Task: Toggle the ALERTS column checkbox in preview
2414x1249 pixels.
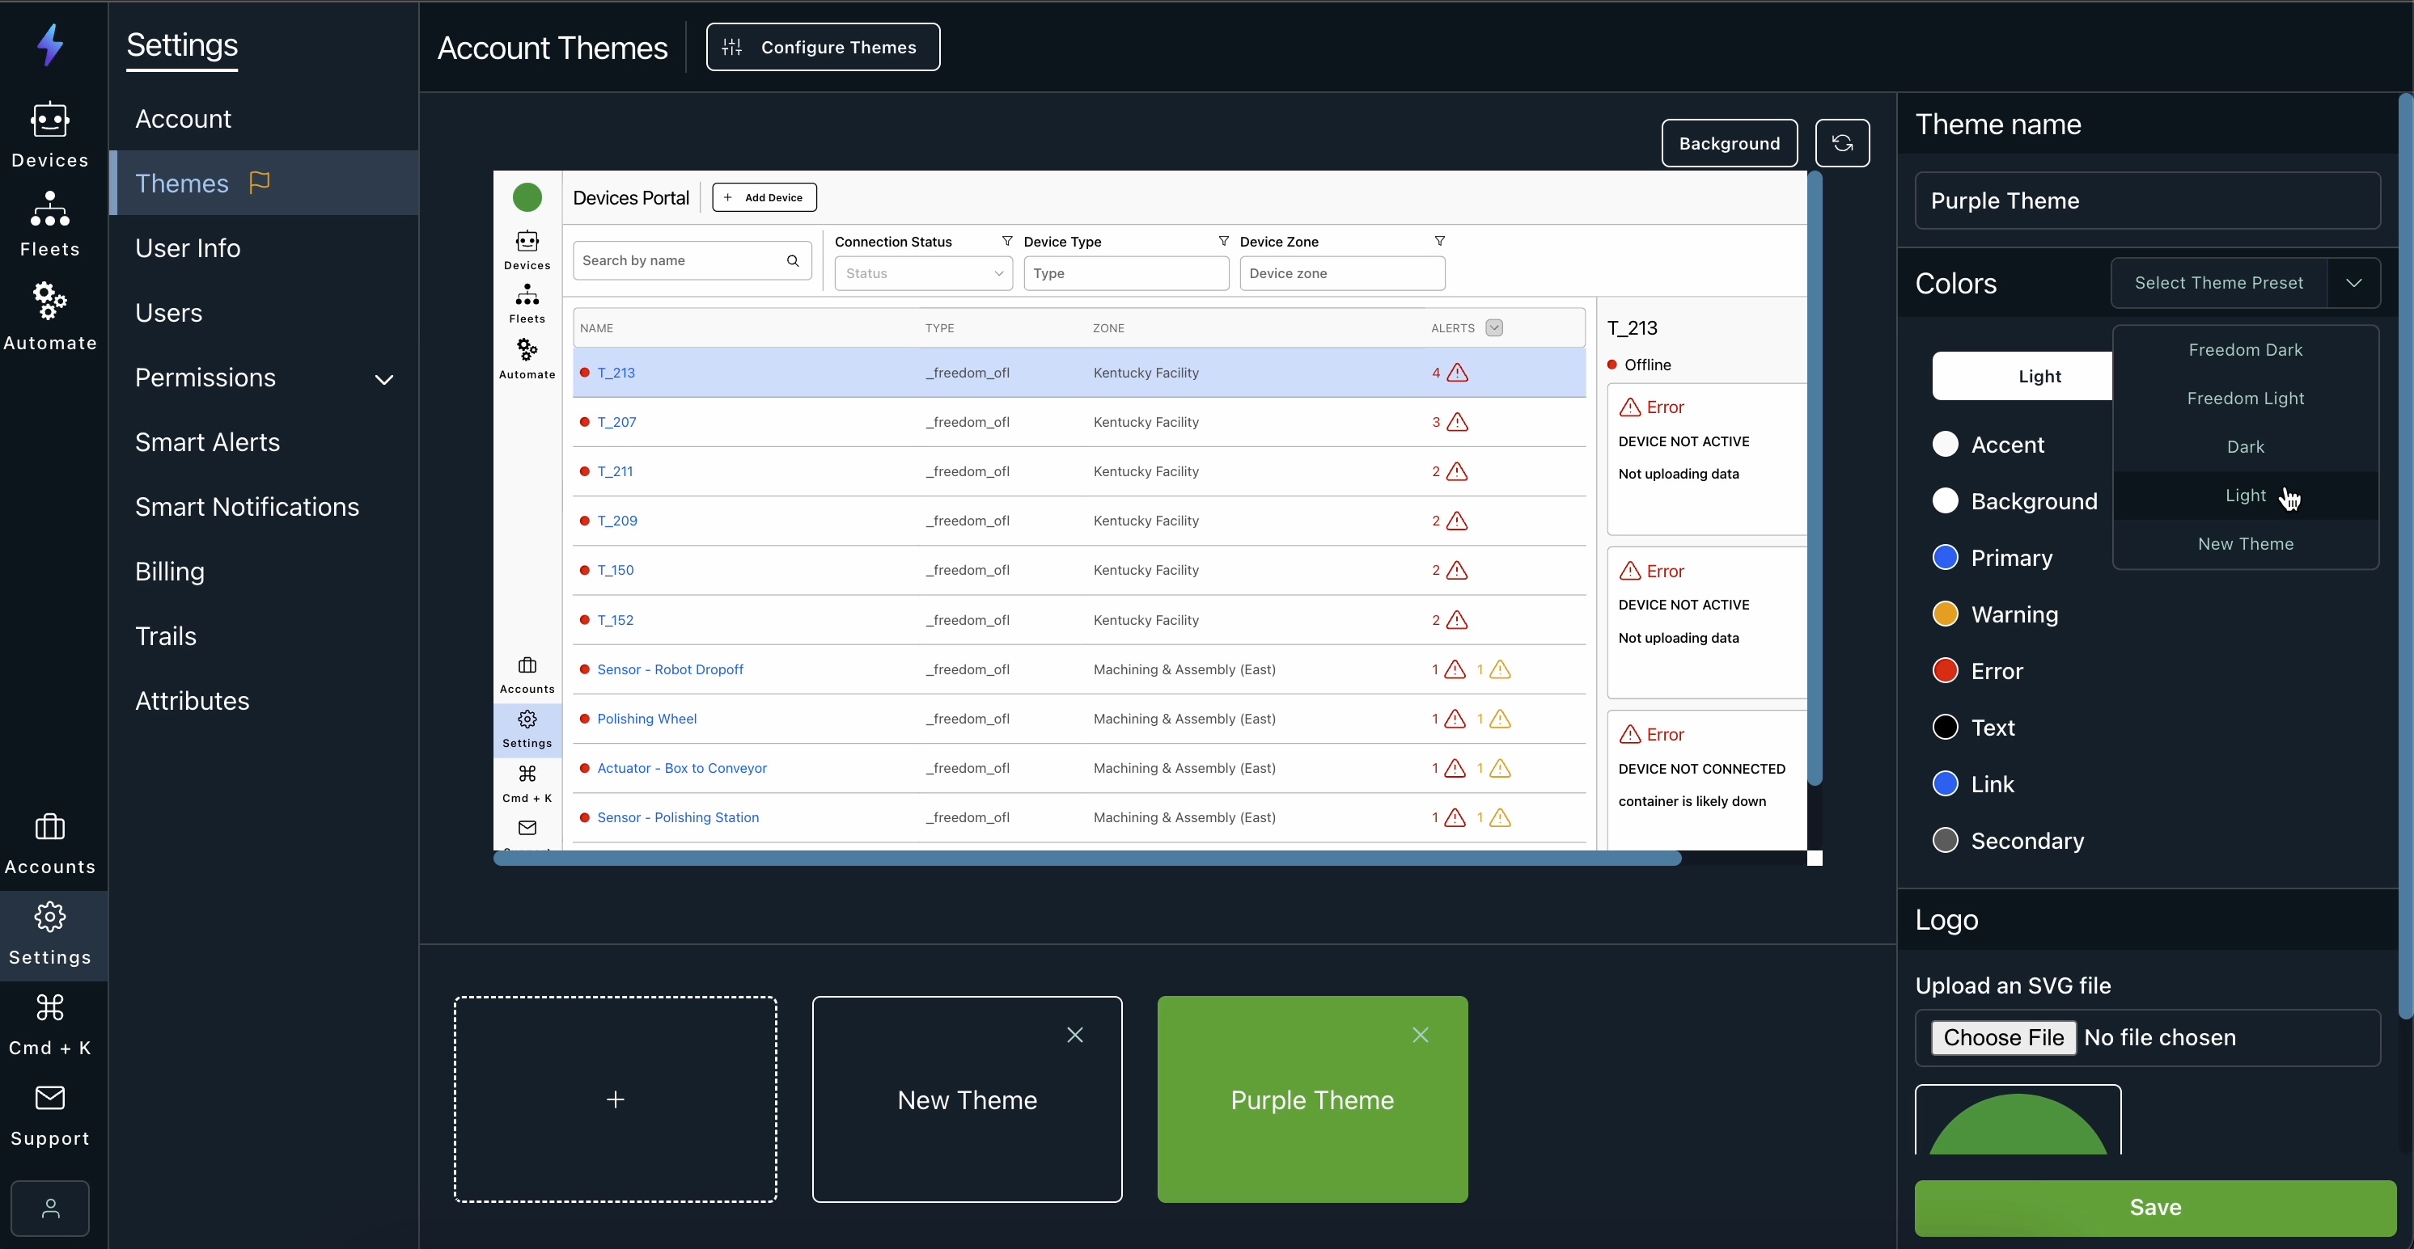Action: coord(1493,327)
